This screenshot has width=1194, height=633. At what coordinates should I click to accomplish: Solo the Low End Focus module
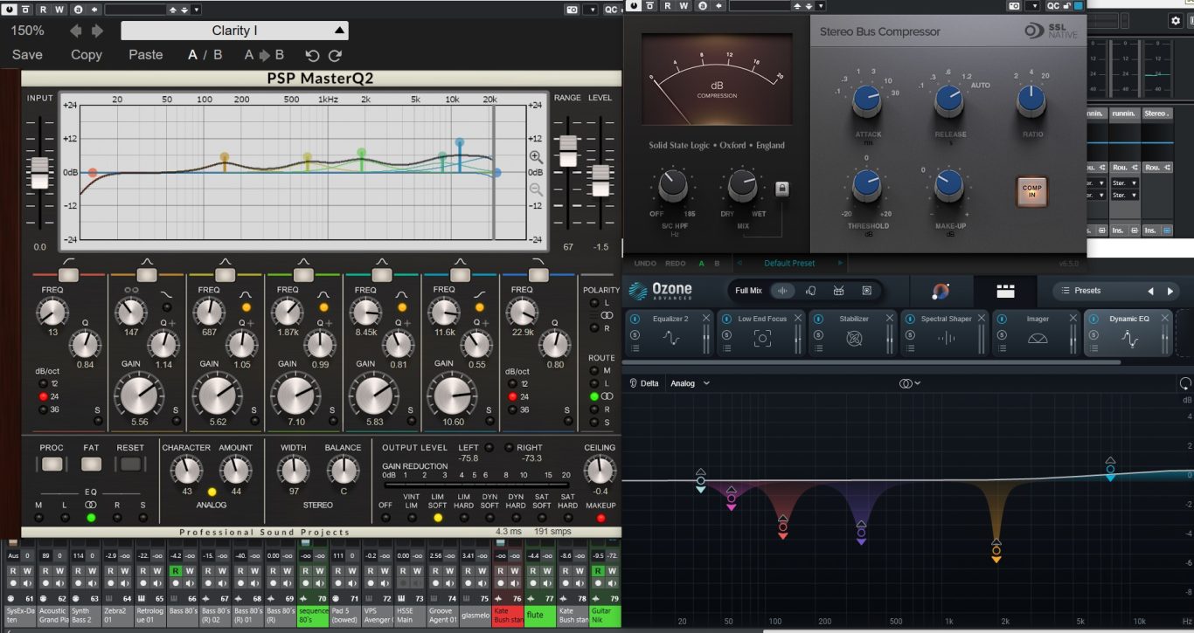pos(726,335)
